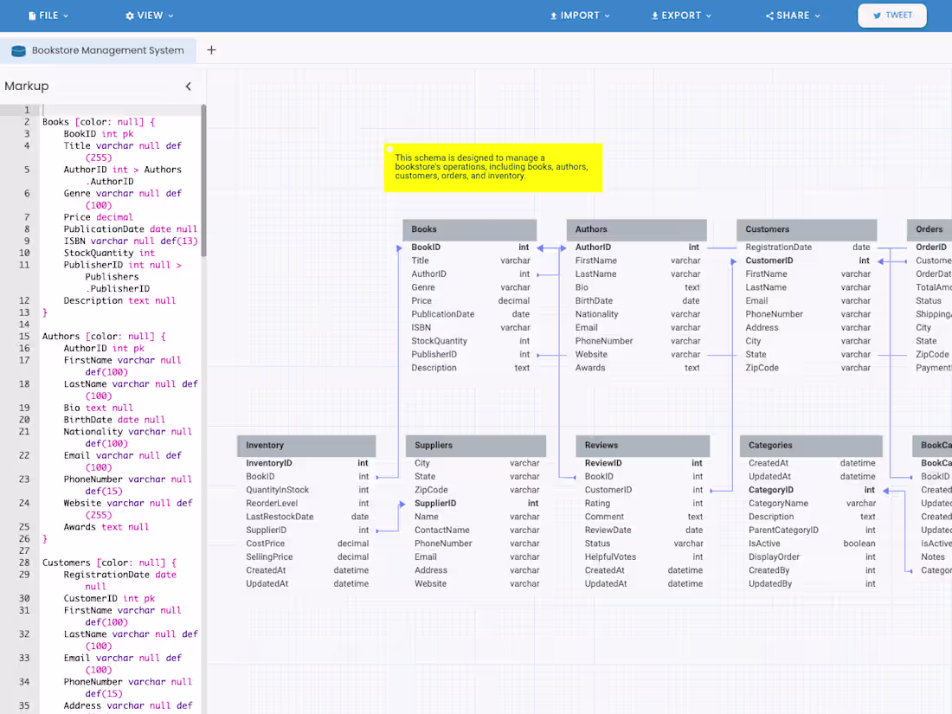Click the upload icon beside IMPORT

554,16
